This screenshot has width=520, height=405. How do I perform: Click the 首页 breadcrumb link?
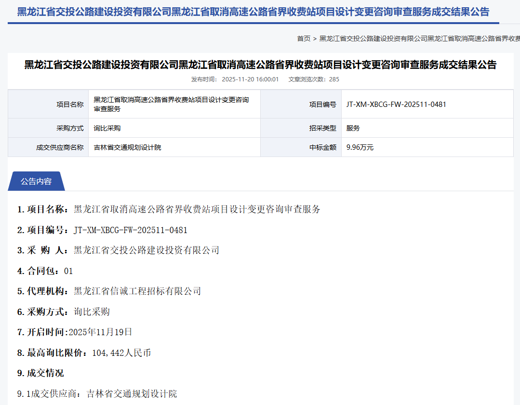[x=303, y=39]
